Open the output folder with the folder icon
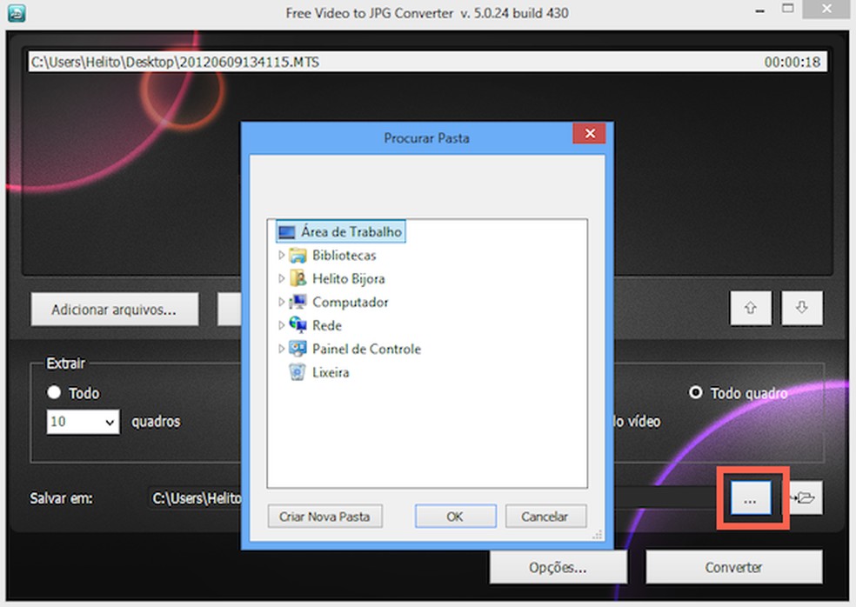 click(806, 497)
